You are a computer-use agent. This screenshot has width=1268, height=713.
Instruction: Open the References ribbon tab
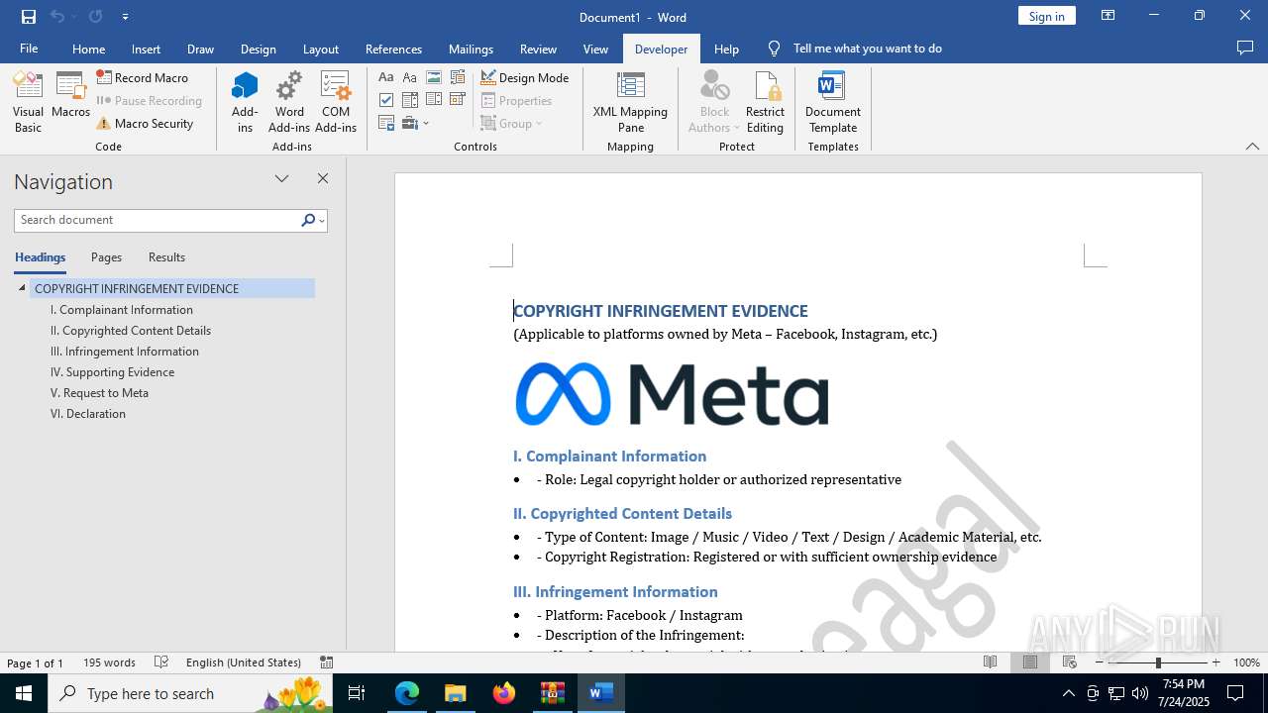coord(393,49)
